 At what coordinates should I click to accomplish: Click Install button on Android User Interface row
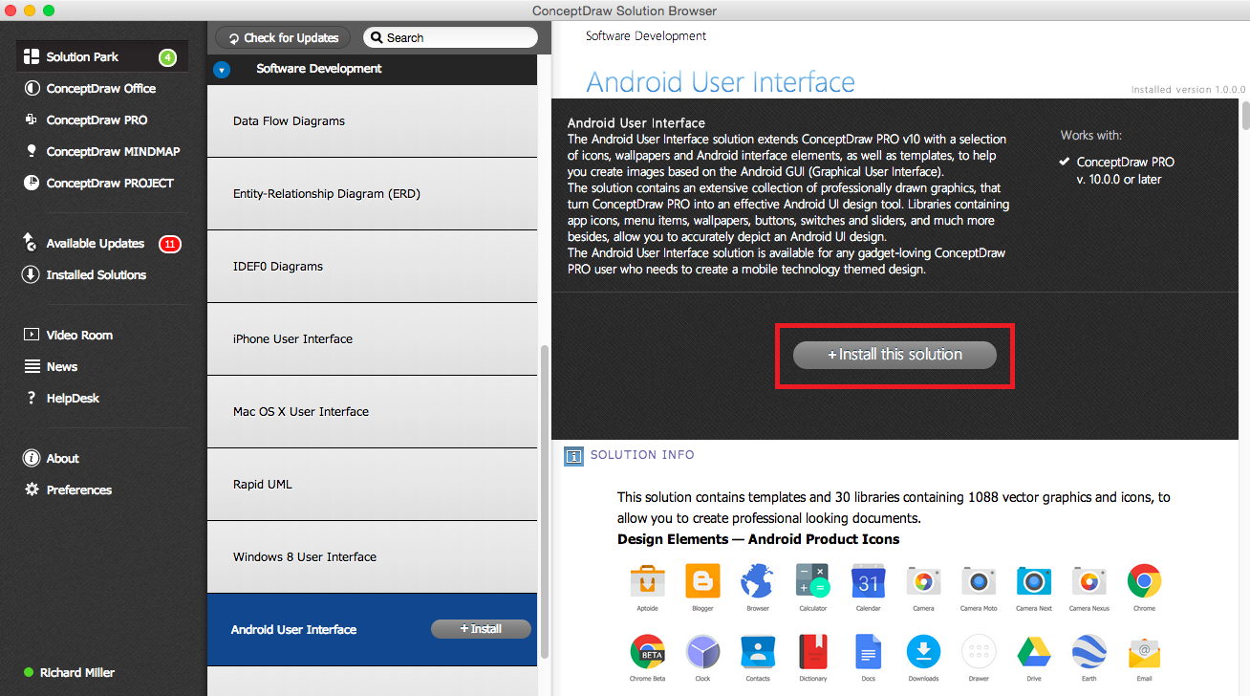tap(481, 629)
